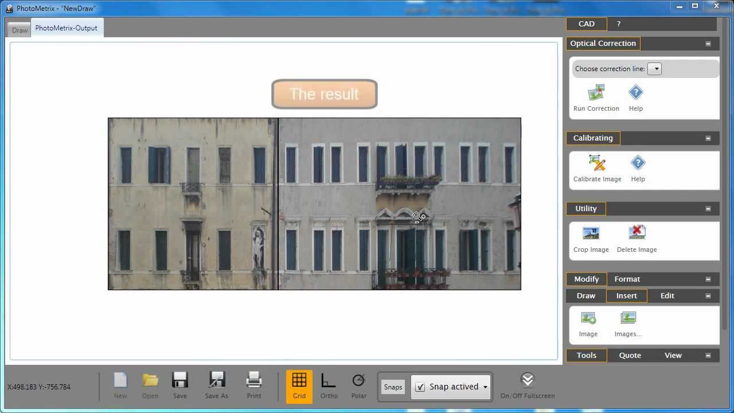Open the Quote tab
This screenshot has height=413, width=734.
[x=630, y=356]
